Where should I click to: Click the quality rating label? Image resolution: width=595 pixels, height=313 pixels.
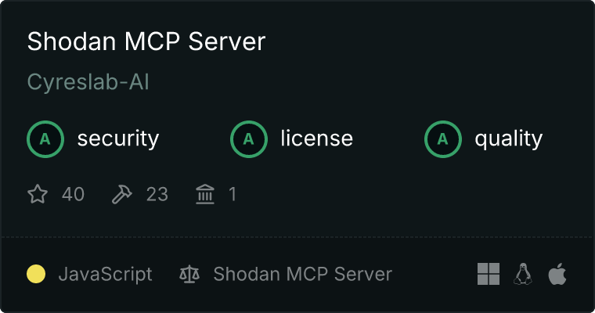508,139
